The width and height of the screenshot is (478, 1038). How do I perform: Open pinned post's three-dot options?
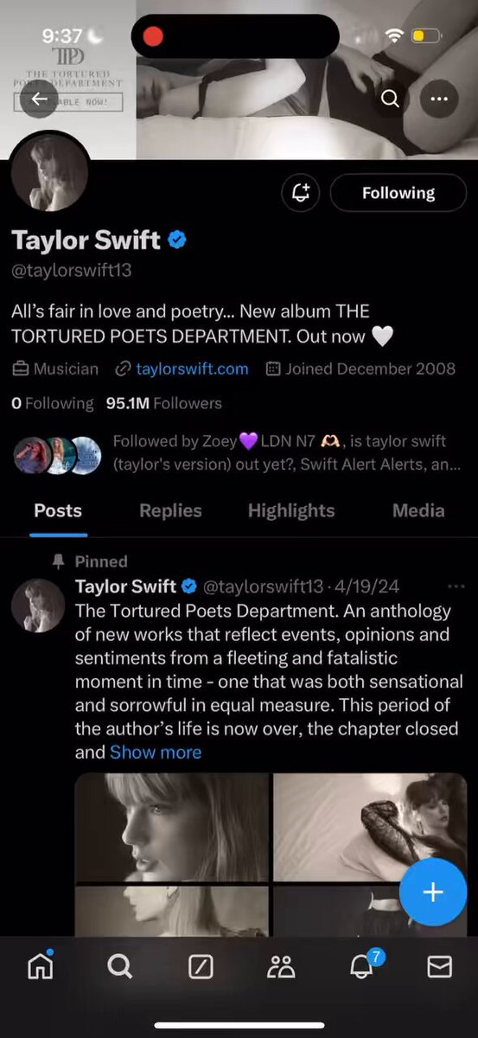(456, 586)
